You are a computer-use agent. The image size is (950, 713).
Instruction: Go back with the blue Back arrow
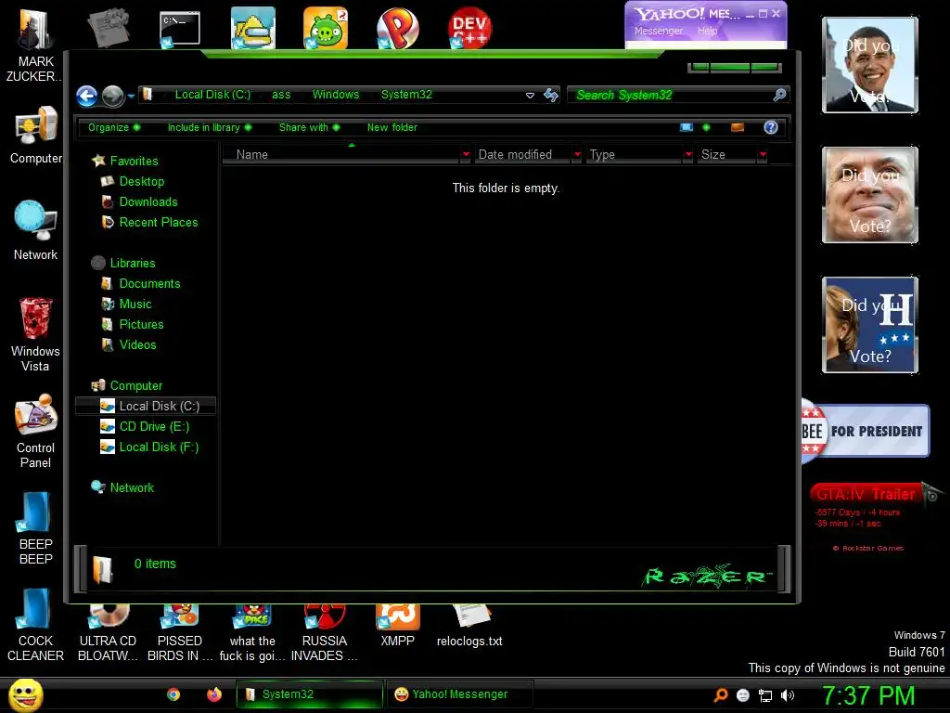86,96
